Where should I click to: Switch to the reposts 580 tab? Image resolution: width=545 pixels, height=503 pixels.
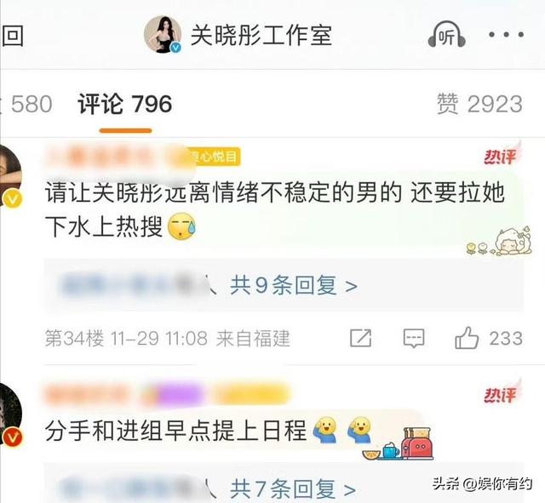tap(26, 104)
